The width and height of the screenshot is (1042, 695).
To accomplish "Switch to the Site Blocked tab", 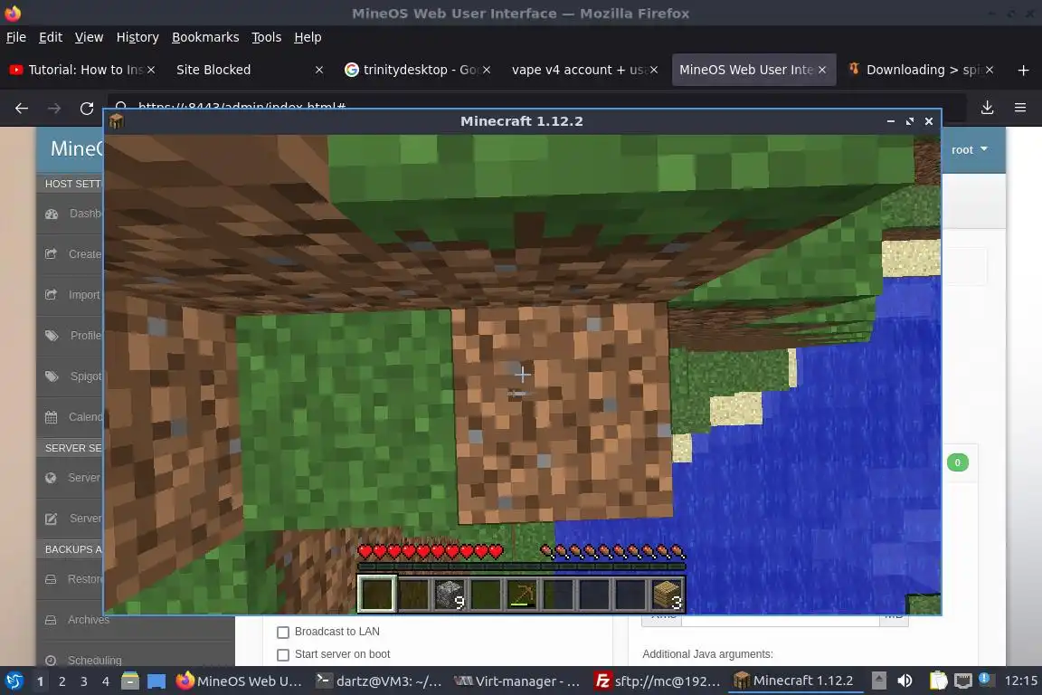I will pyautogui.click(x=250, y=70).
